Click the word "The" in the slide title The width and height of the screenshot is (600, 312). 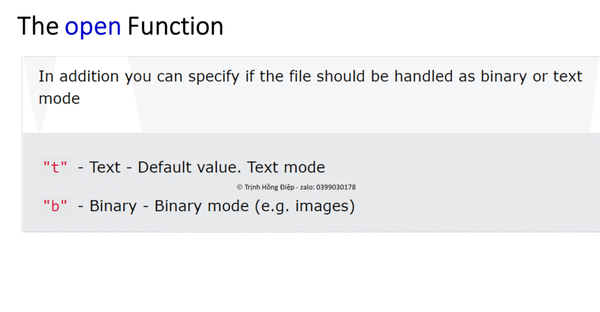pyautogui.click(x=38, y=27)
